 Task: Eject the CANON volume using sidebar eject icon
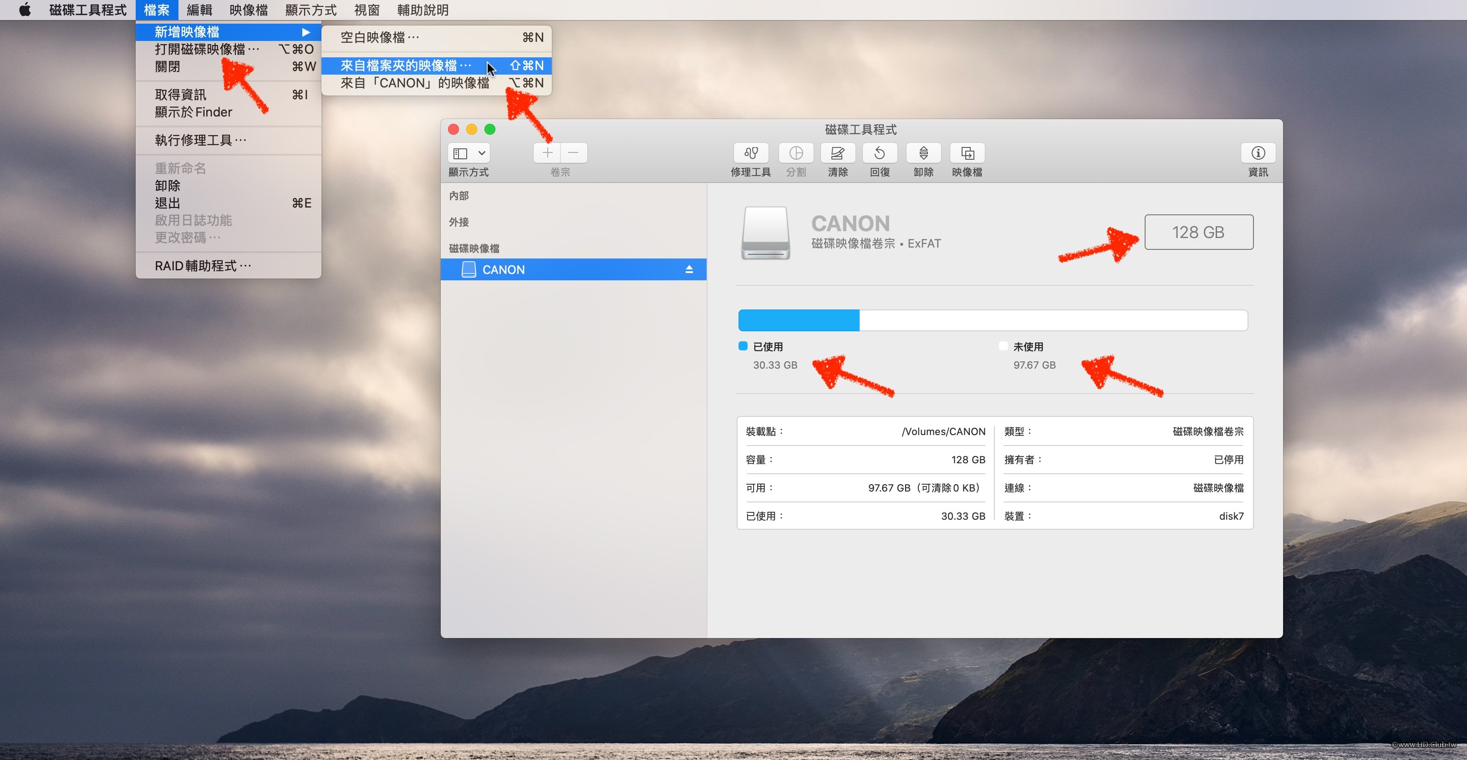point(689,269)
